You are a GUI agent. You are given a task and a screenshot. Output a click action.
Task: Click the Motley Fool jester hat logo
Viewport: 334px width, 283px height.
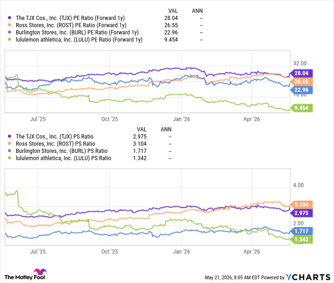pos(40,272)
